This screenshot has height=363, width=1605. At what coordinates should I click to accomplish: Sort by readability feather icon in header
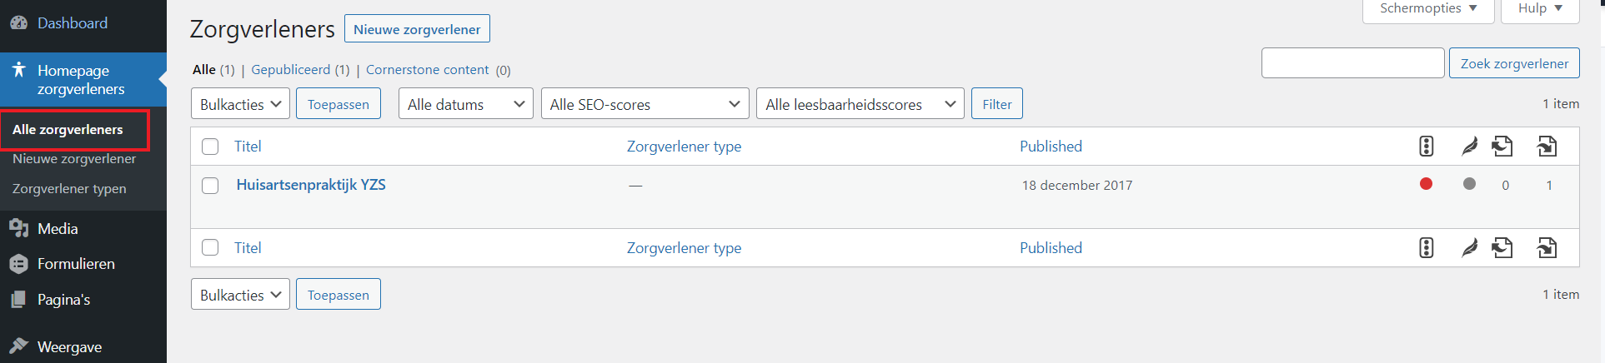tap(1470, 147)
